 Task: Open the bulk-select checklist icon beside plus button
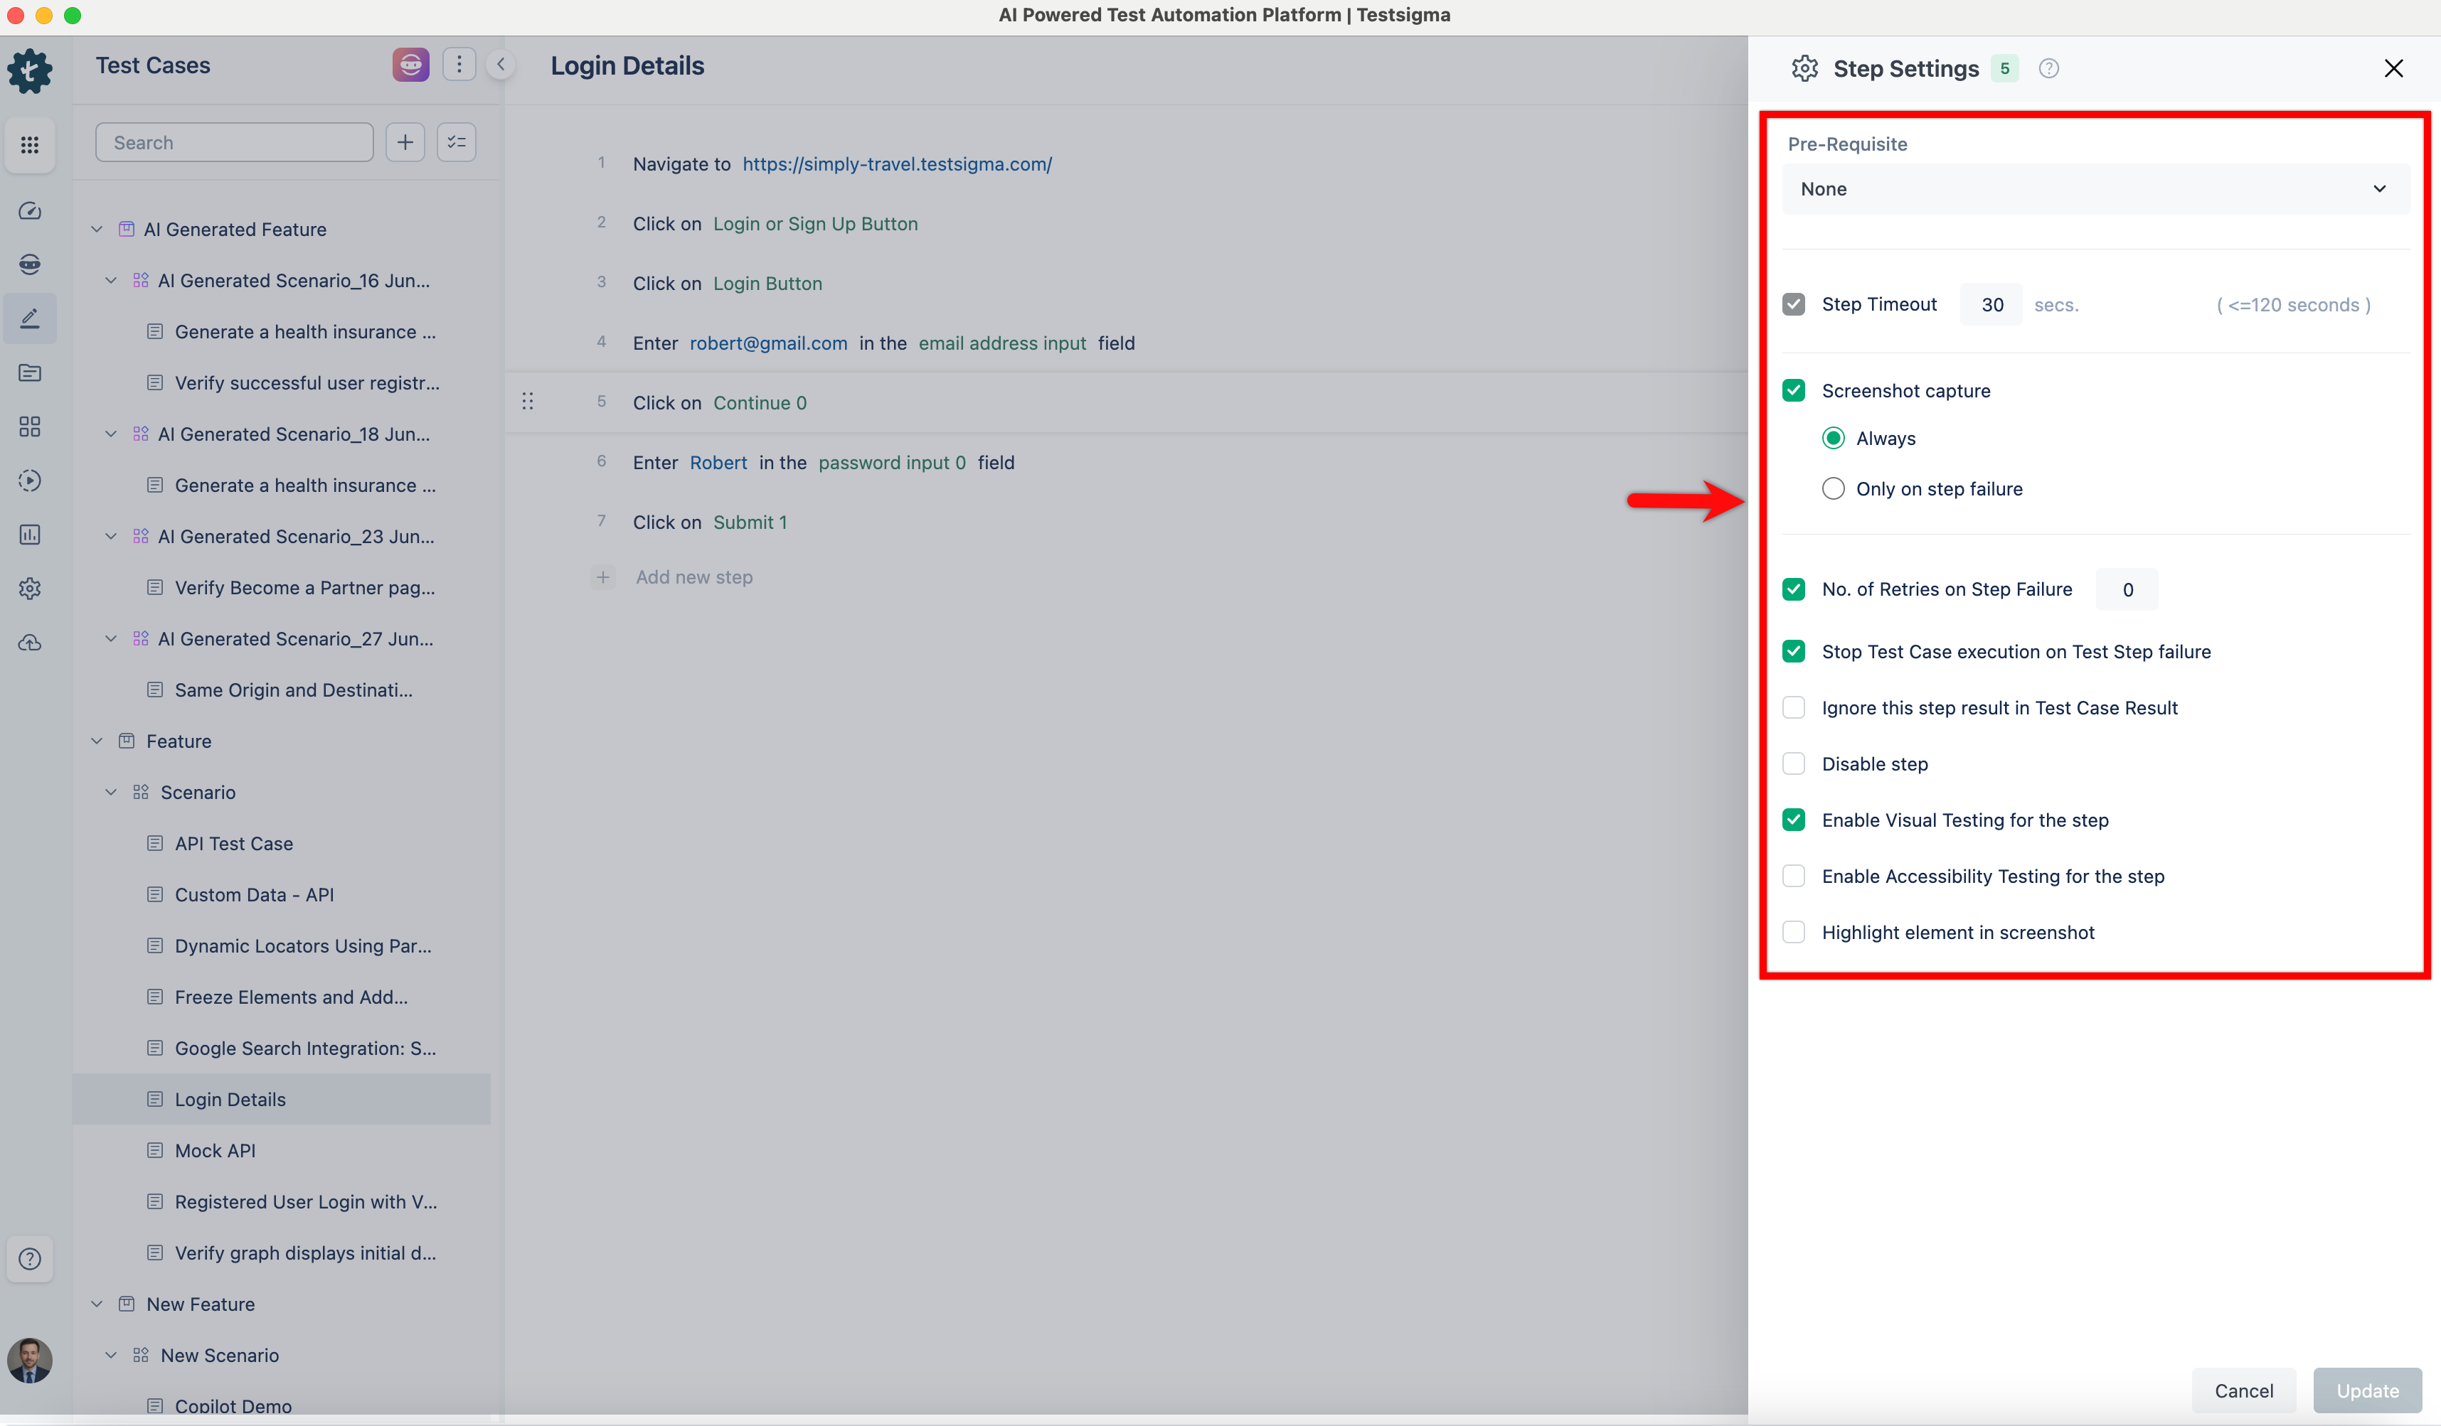[456, 141]
